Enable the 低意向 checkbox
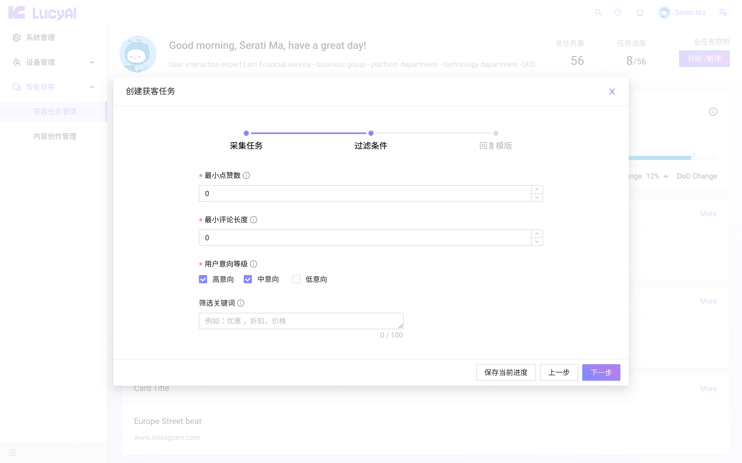 coord(296,279)
